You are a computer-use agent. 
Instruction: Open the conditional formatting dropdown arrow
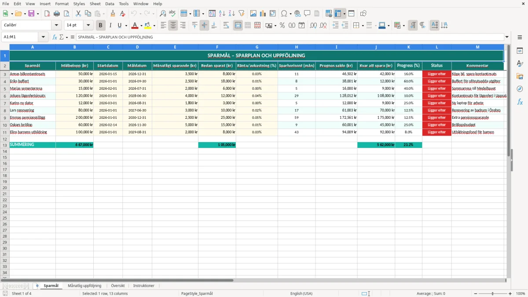(404, 26)
